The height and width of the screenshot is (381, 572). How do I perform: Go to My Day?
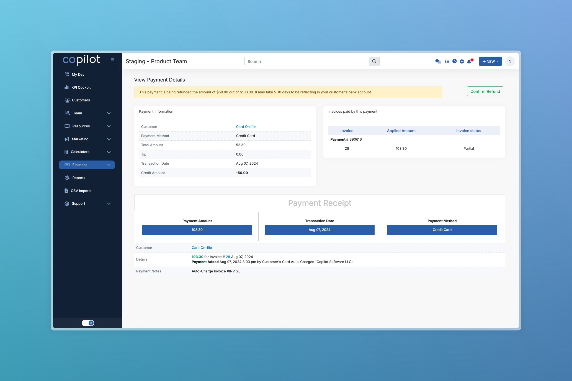[x=78, y=74]
